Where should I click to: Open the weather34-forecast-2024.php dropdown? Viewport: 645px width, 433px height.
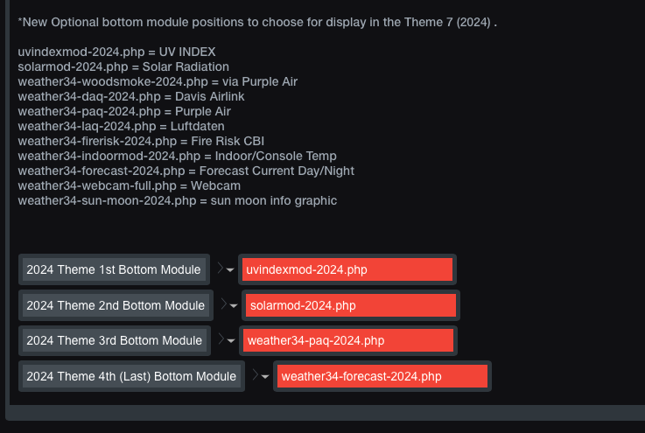click(x=382, y=376)
